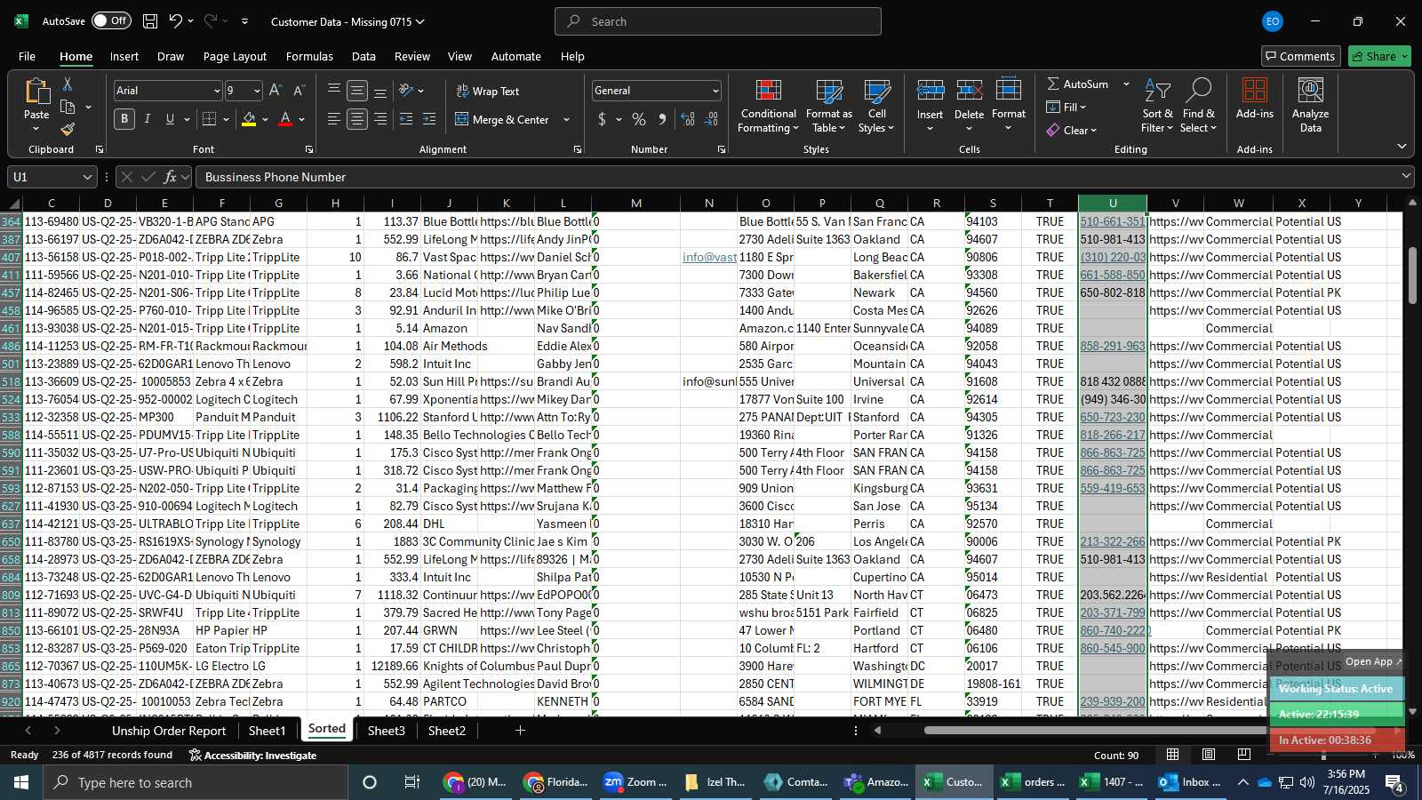The width and height of the screenshot is (1422, 800).
Task: Open AutoSum dropdown arrow
Action: click(x=1126, y=84)
